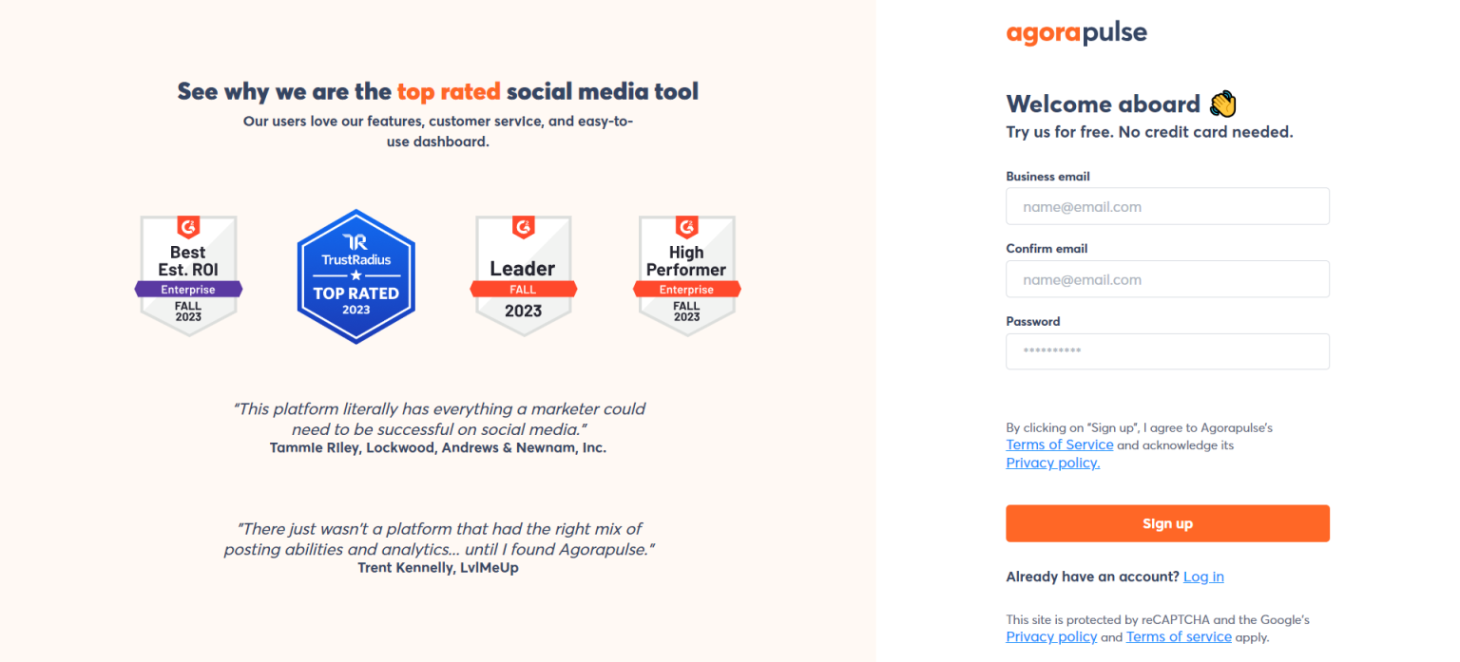Click the Password input field
The height and width of the screenshot is (662, 1460).
[1167, 351]
